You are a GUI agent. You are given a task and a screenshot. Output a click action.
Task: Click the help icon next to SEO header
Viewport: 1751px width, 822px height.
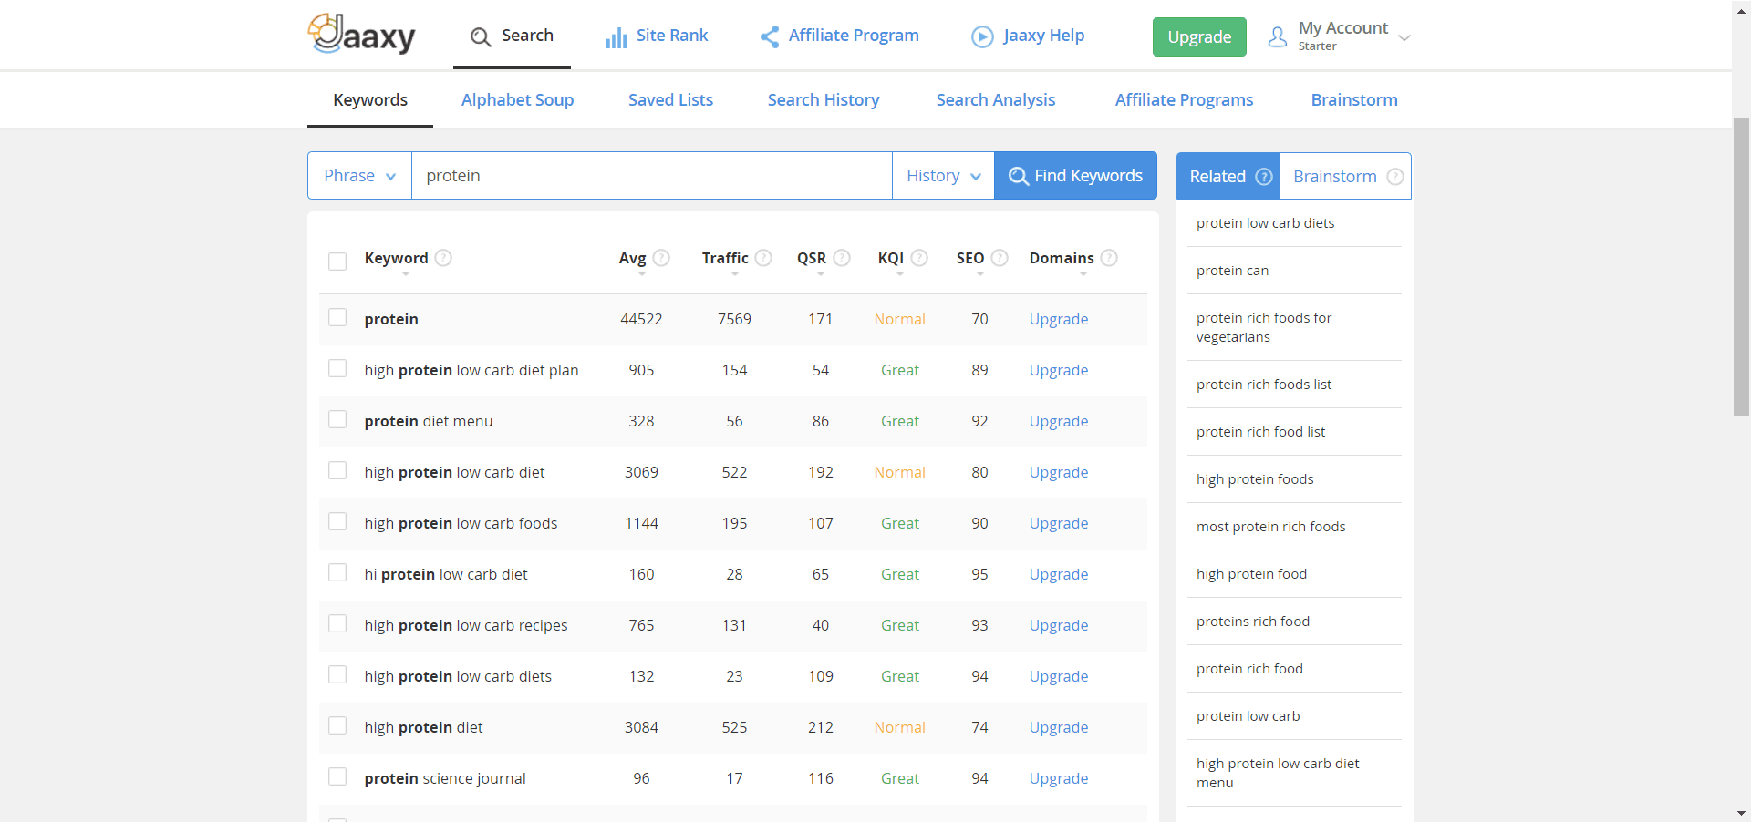pos(1000,258)
